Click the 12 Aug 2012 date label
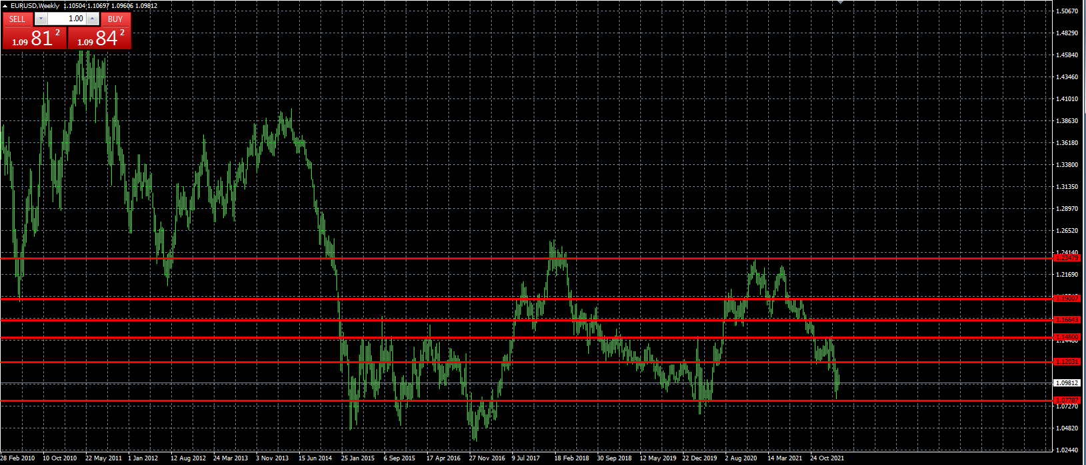The width and height of the screenshot is (1086, 465). click(x=188, y=458)
